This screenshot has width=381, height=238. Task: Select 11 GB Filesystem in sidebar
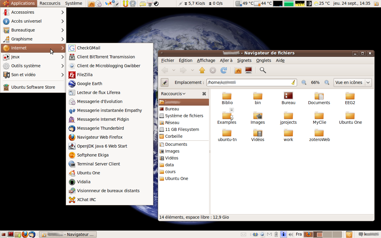click(184, 129)
